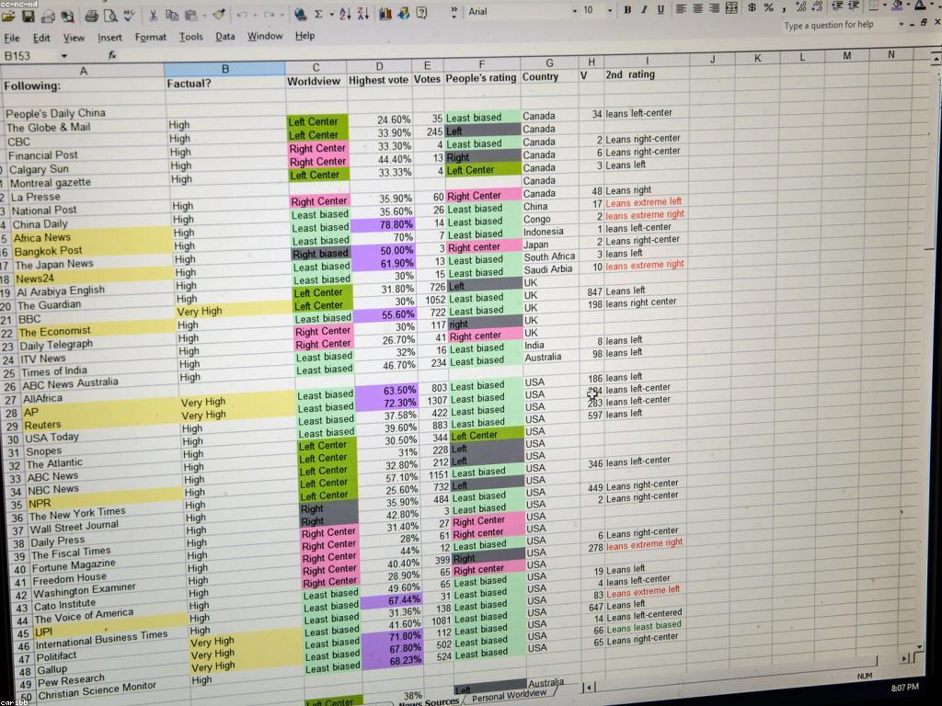Open the Edit menu
The height and width of the screenshot is (706, 942).
point(41,38)
